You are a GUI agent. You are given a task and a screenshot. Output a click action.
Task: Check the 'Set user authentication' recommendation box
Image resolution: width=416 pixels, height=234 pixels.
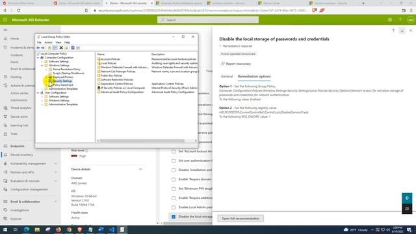(174, 161)
